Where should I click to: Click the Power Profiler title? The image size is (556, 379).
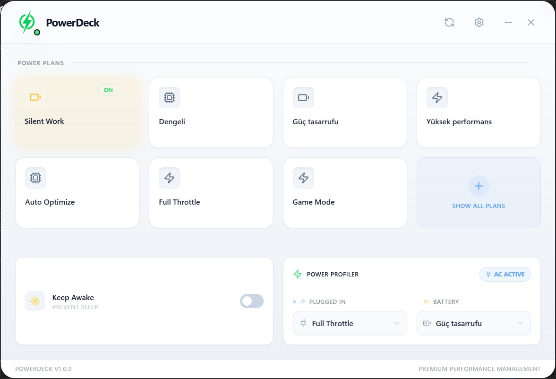(x=333, y=274)
